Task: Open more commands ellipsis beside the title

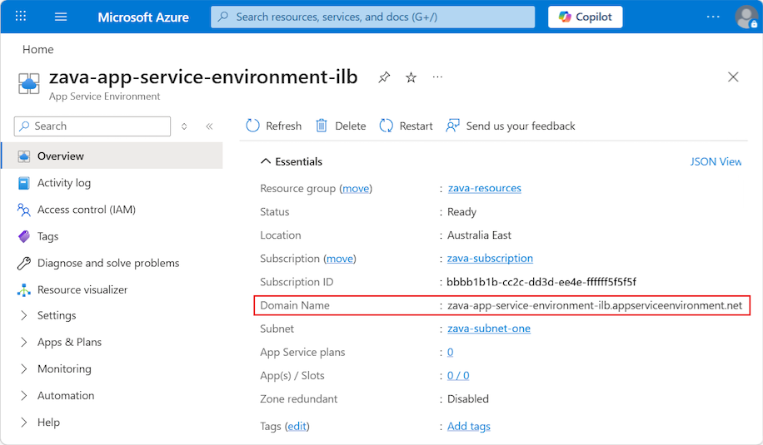Action: click(x=437, y=77)
